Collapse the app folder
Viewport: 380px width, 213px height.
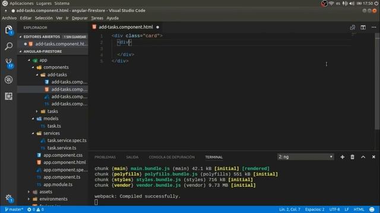click(29, 60)
